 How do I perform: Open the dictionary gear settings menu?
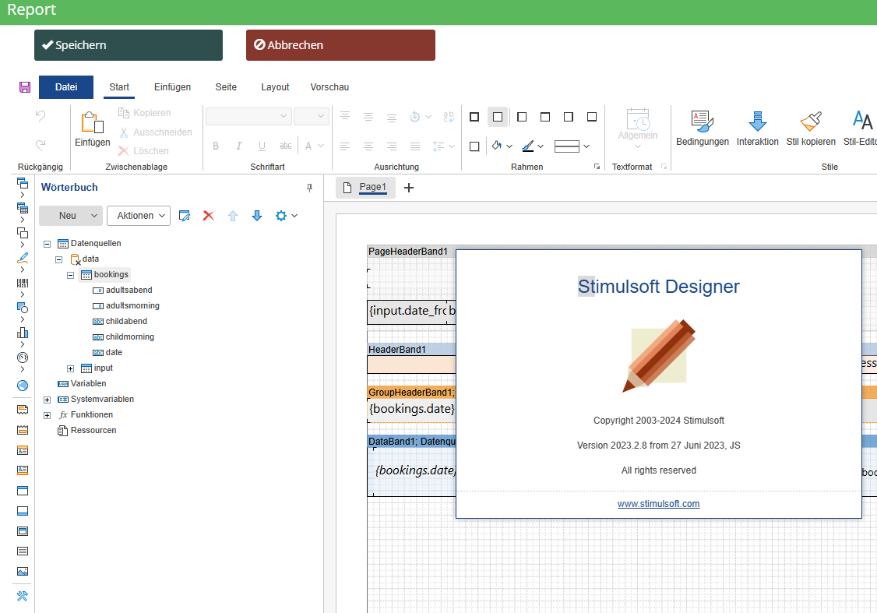[x=286, y=216]
